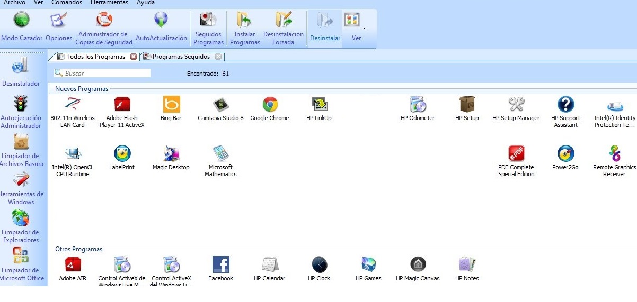The width and height of the screenshot is (637, 302).
Task: Switch to Programas Seguidos tab
Action: click(181, 57)
